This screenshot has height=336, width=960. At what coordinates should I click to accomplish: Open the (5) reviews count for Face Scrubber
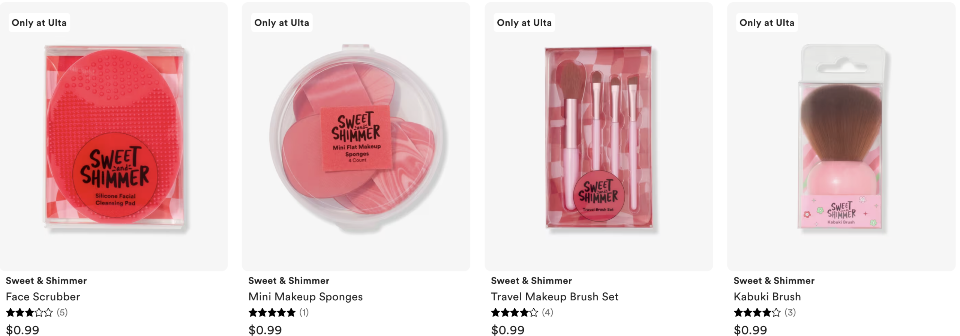62,312
